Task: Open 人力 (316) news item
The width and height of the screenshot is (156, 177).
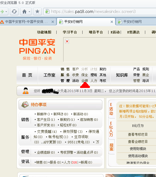Action: pyautogui.click(x=71, y=162)
